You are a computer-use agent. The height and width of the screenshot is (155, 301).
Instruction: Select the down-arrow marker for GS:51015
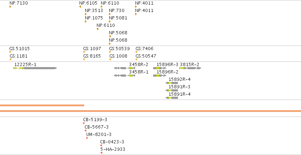tap(10, 52)
